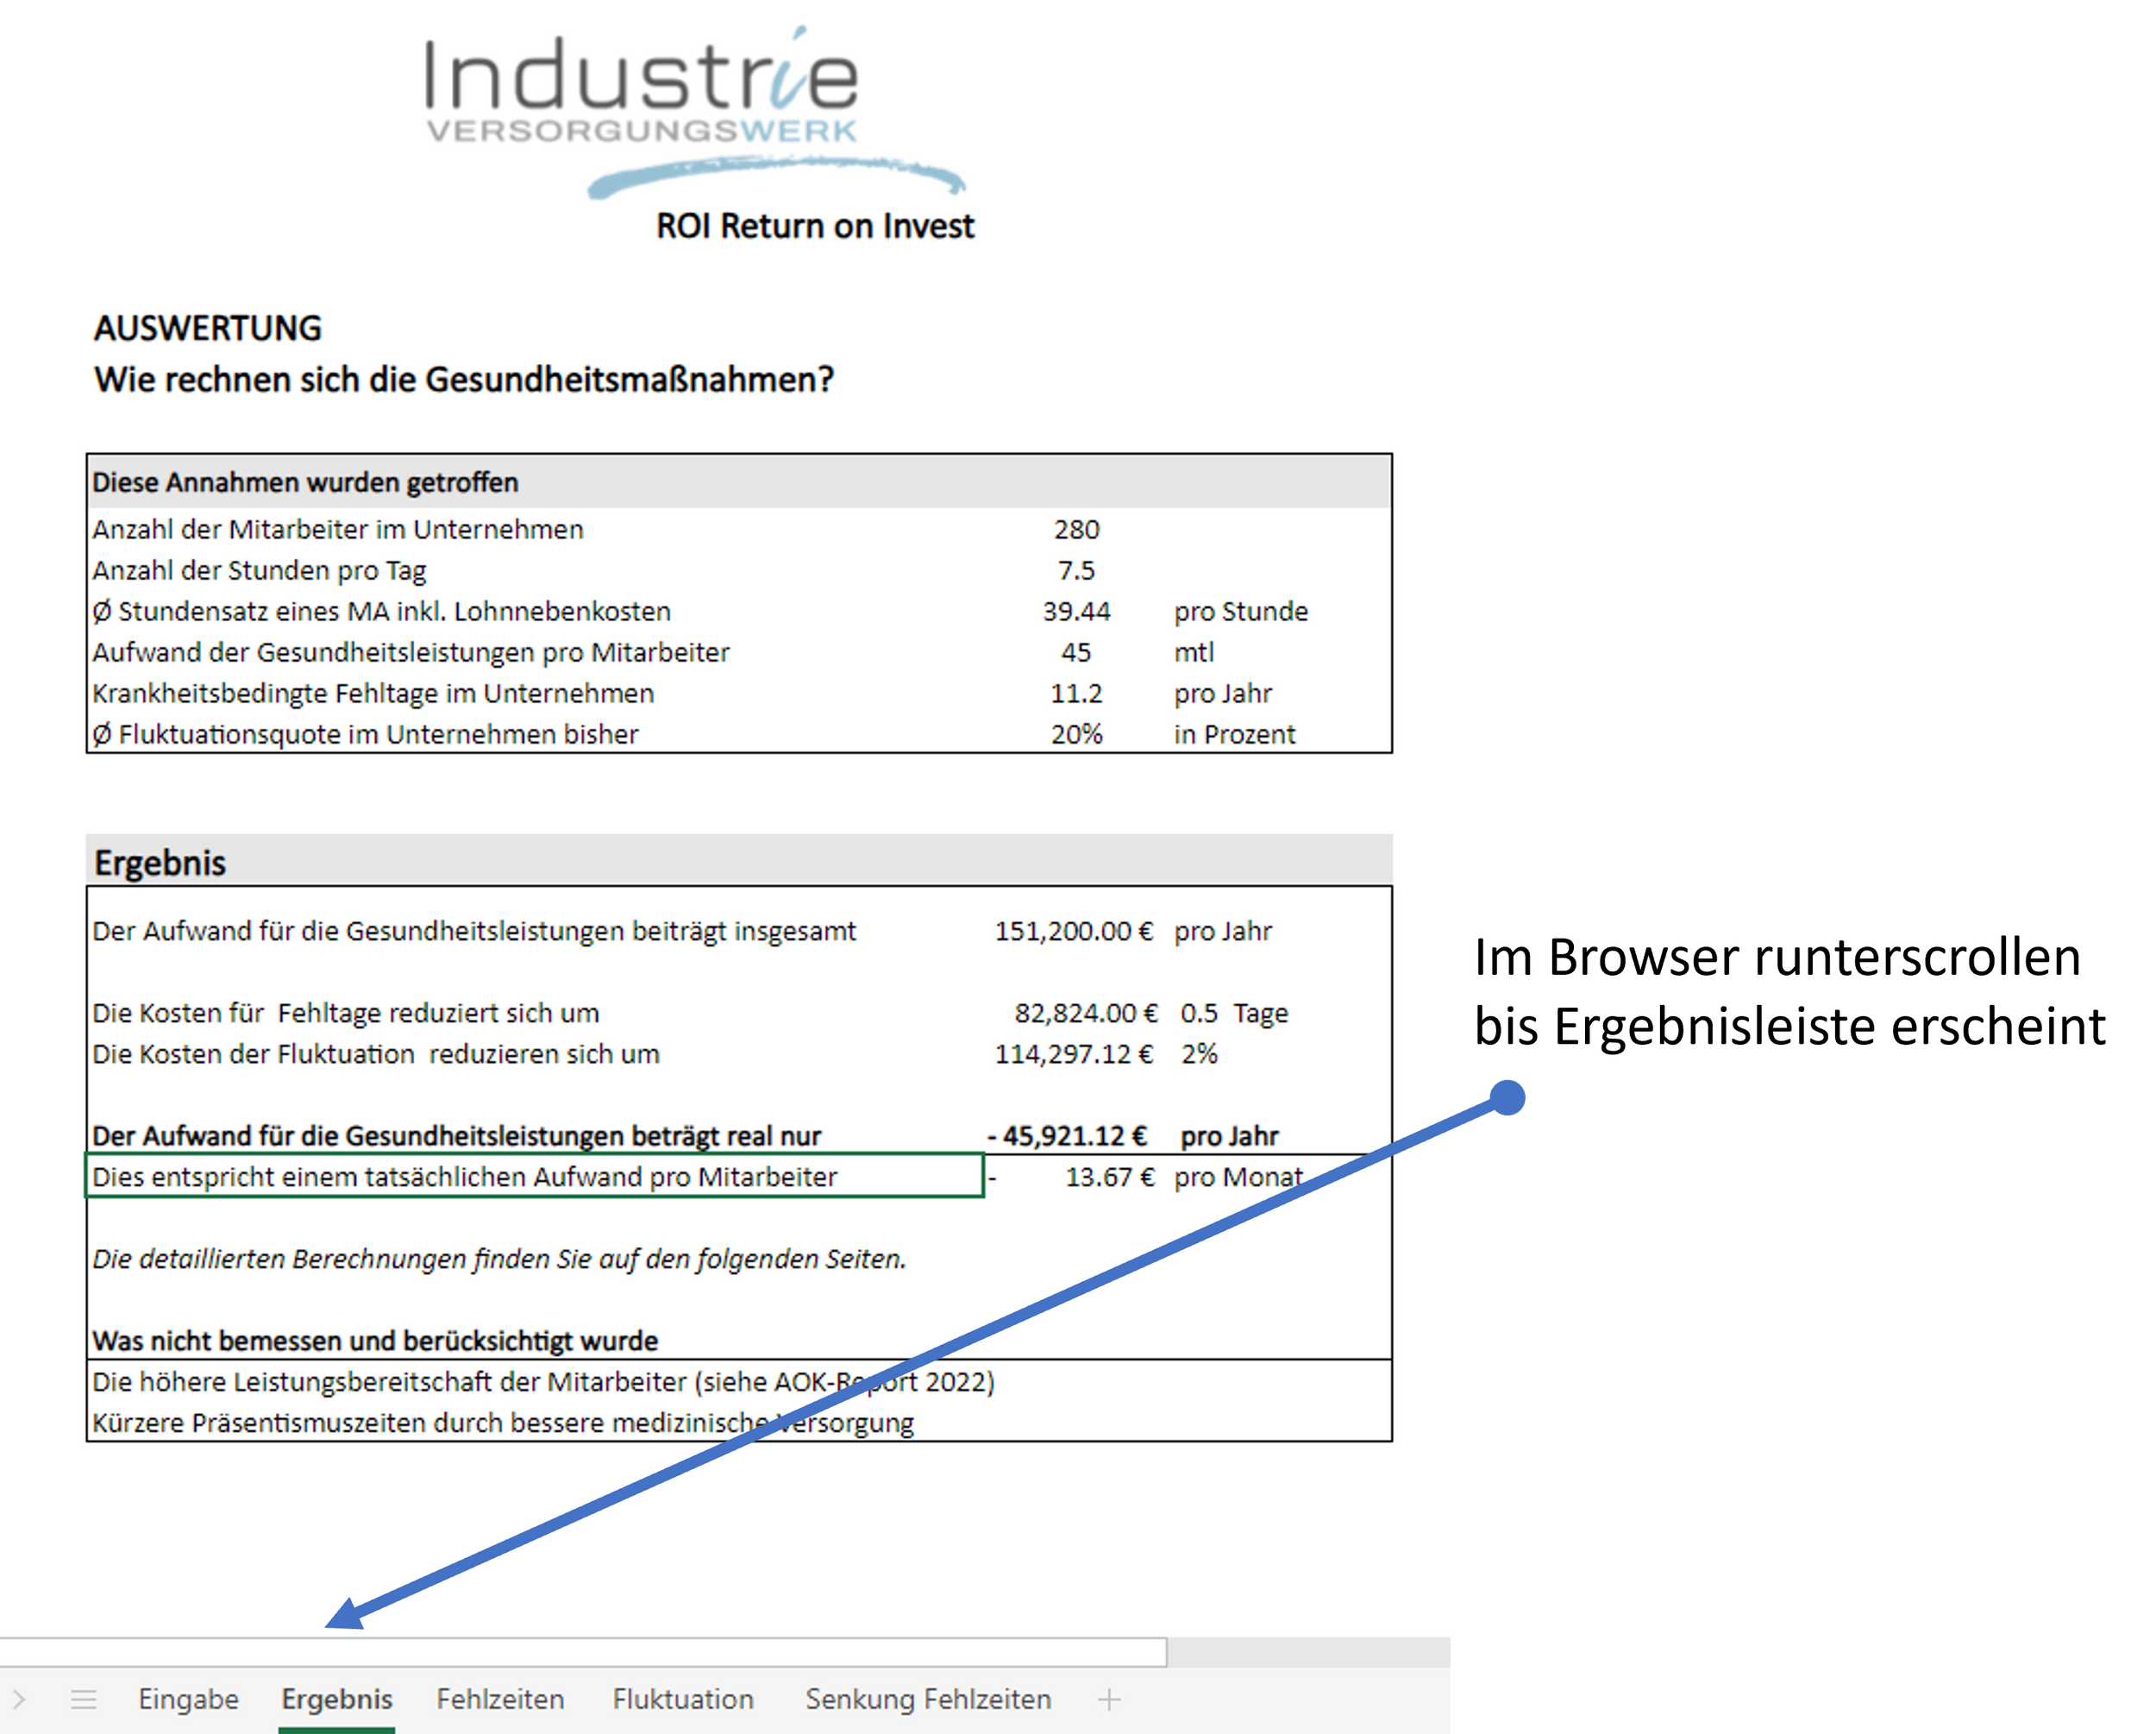Open the Senkung Fehlzeiten sheet tab
2156x1734 pixels.
(928, 1699)
